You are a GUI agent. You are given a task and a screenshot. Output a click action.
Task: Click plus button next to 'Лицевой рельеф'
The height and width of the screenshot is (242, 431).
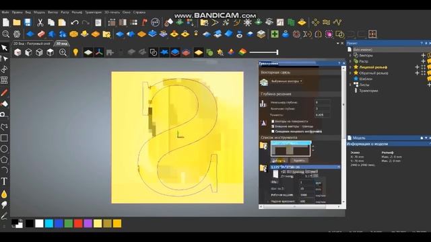point(417,67)
